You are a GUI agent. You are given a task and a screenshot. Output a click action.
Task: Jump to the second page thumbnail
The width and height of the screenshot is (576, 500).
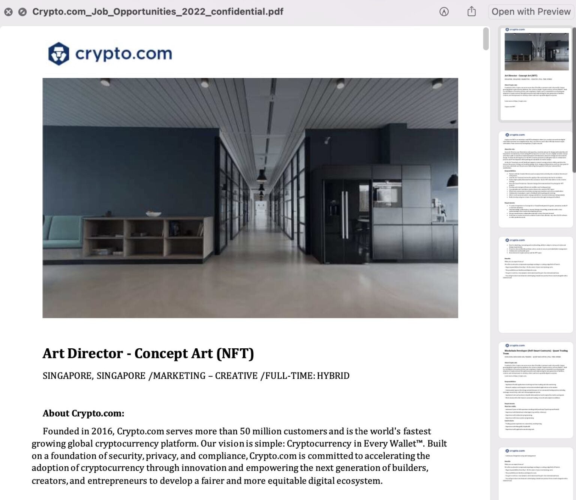coord(536,179)
